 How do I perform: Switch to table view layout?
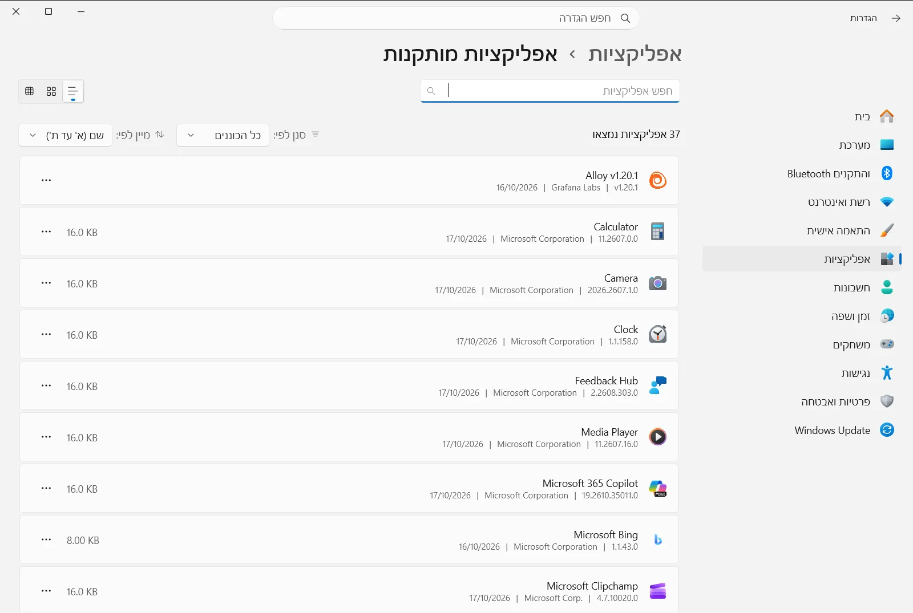click(30, 91)
